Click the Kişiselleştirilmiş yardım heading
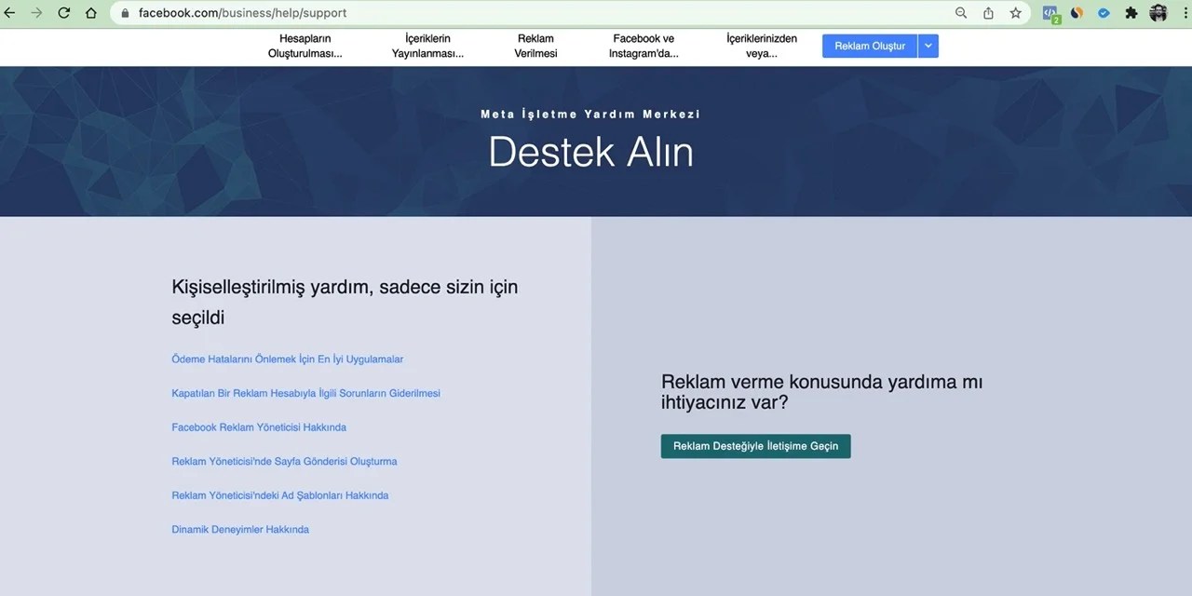 pyautogui.click(x=345, y=302)
